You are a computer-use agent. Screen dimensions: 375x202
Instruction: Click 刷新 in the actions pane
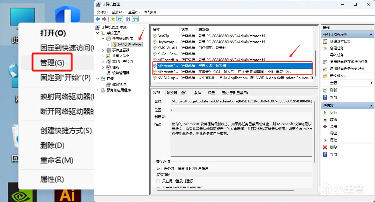333,90
